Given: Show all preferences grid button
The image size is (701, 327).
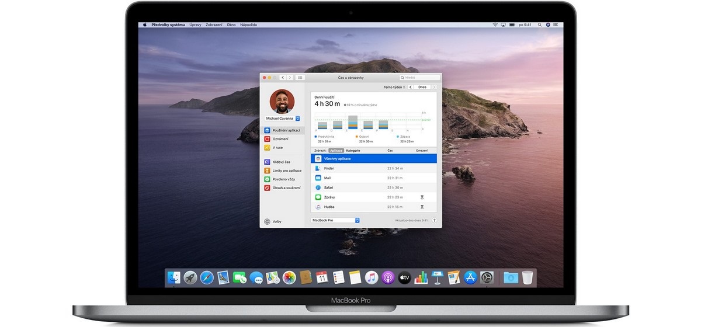Looking at the screenshot, I should click(300, 77).
